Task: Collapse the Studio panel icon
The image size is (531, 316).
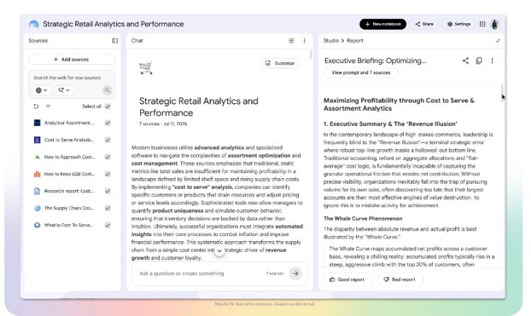Action: tap(498, 40)
